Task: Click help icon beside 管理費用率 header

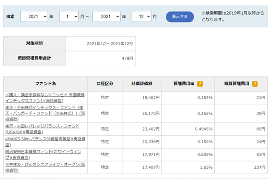Action: click(x=200, y=84)
